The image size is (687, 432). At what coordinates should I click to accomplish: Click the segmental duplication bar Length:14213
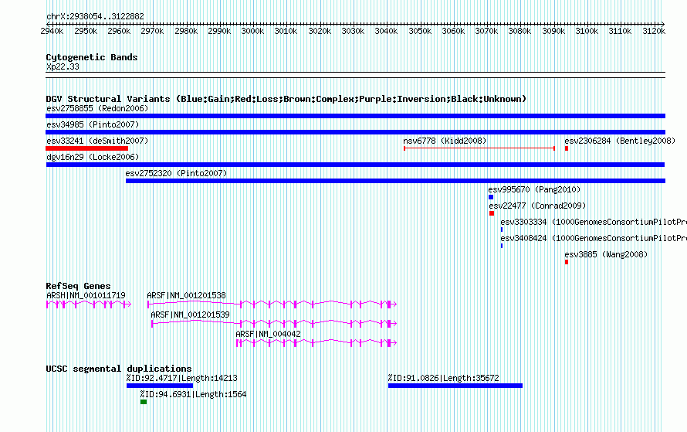pos(160,386)
